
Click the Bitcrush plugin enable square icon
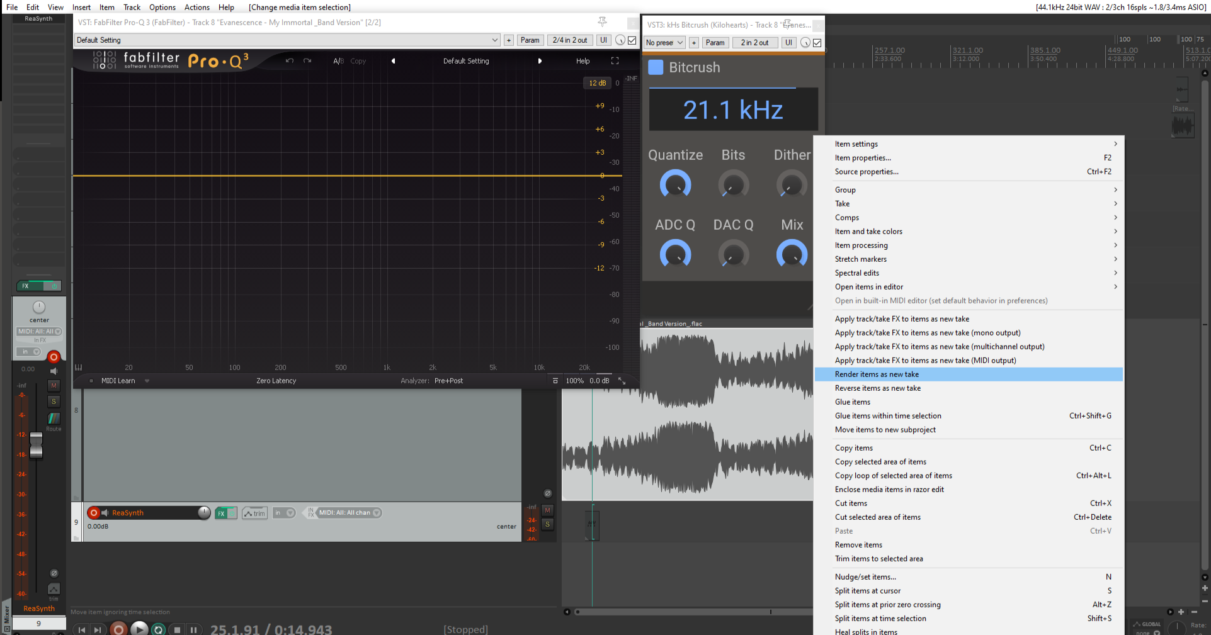(x=656, y=67)
